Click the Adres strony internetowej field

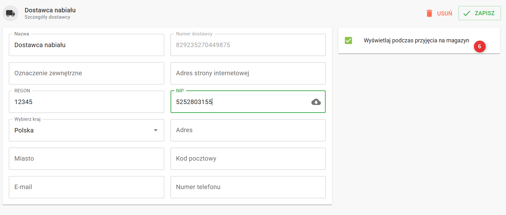pyautogui.click(x=248, y=73)
